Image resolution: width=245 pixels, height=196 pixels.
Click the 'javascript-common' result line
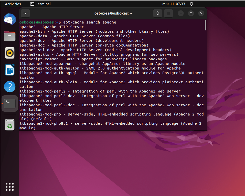pyautogui.click(x=93, y=59)
